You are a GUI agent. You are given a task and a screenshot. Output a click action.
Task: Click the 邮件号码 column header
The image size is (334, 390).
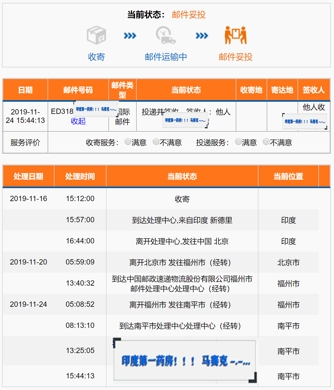[x=78, y=90]
